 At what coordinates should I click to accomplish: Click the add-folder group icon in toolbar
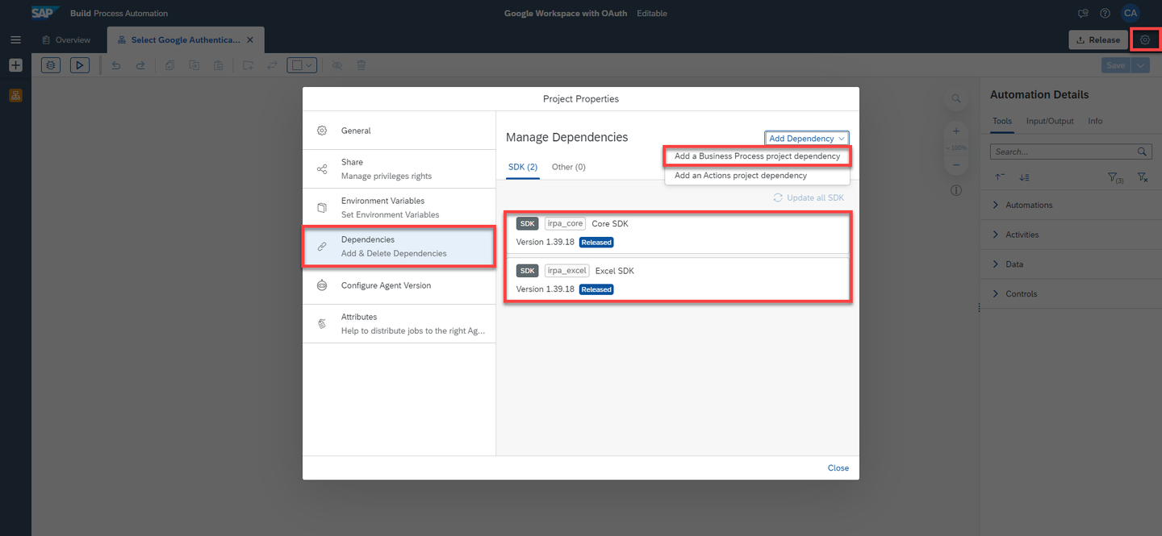coord(248,65)
